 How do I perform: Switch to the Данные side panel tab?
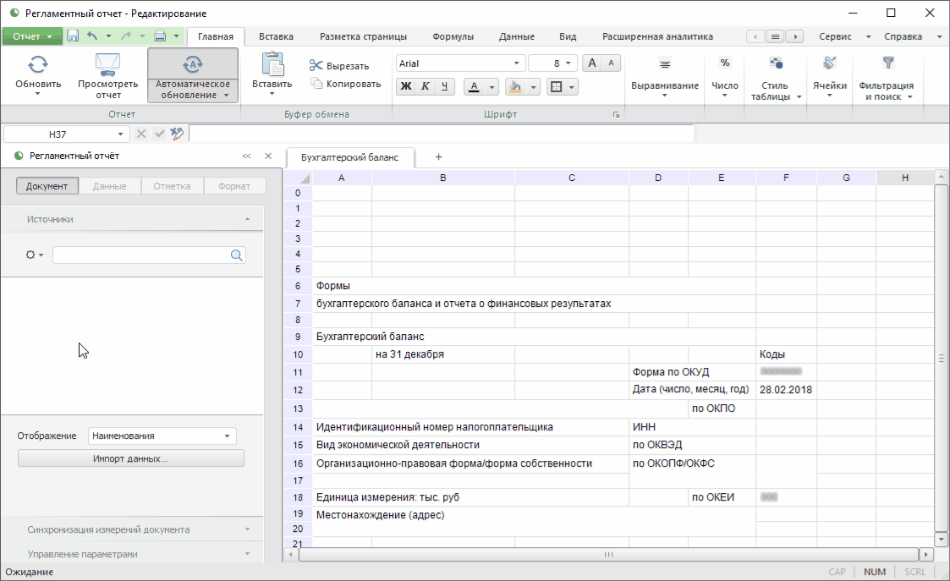pyautogui.click(x=110, y=186)
